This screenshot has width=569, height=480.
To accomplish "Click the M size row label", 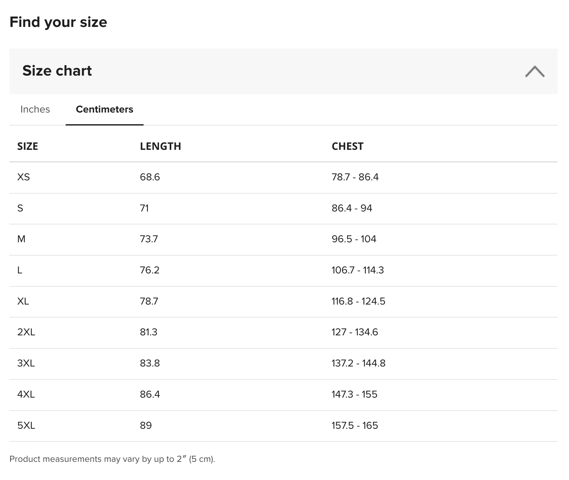I will point(21,239).
